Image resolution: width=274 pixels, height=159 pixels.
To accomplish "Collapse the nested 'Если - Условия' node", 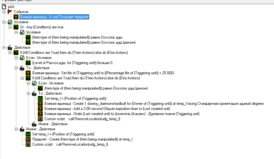I will [28, 83].
